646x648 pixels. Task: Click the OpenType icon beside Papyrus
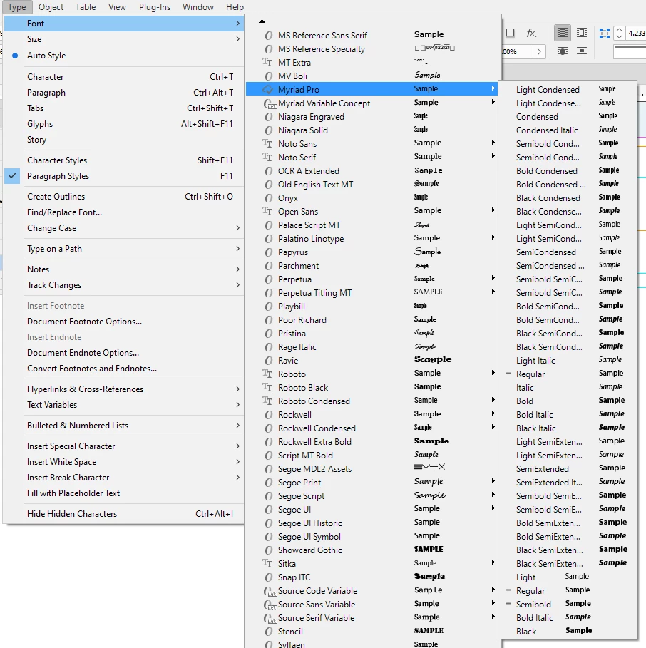click(x=269, y=252)
